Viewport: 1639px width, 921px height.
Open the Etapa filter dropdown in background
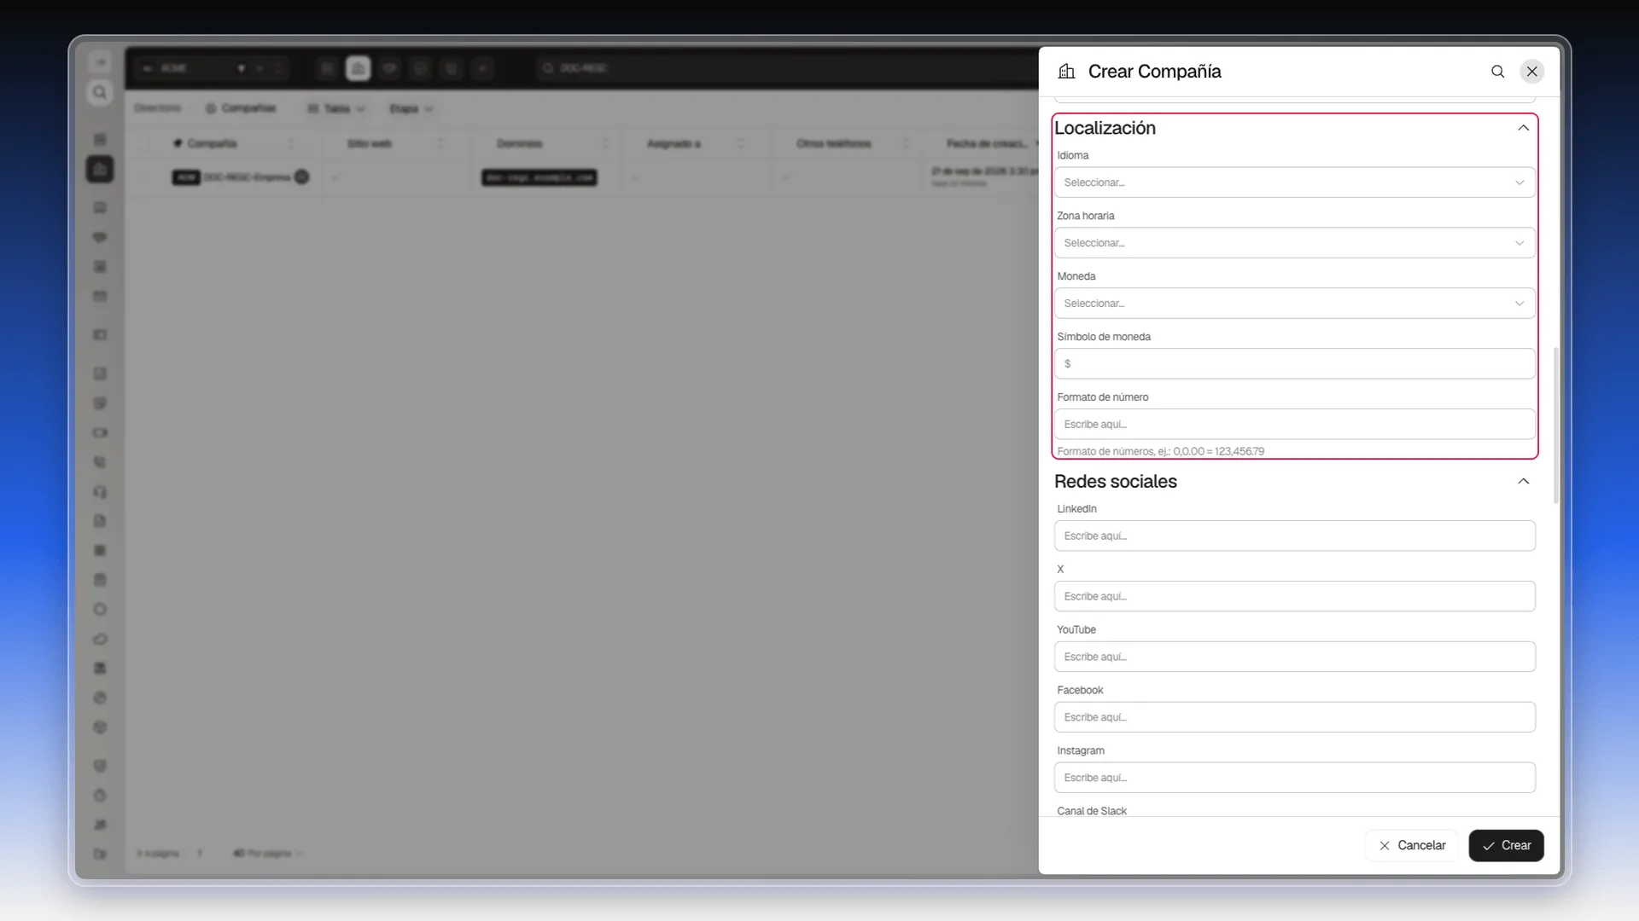point(411,109)
